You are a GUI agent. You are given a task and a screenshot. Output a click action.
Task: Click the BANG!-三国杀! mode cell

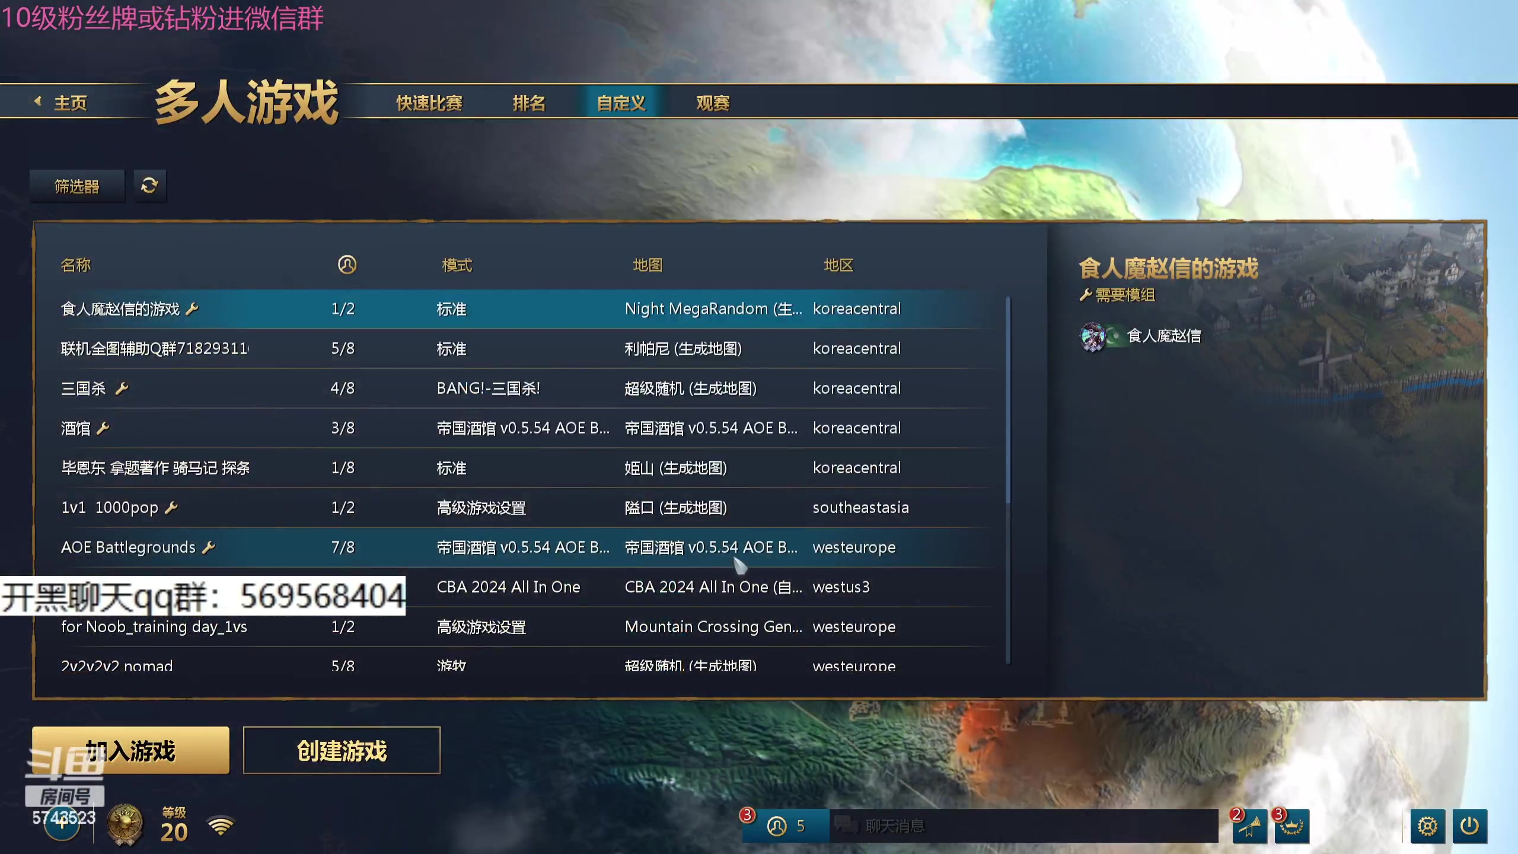click(488, 388)
